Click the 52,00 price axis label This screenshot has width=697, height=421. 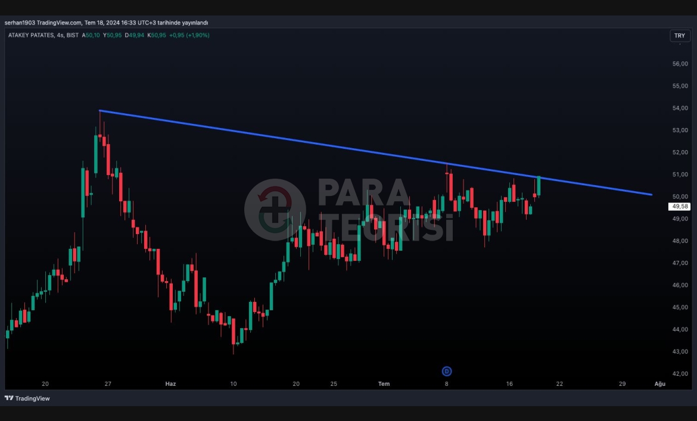coord(680,152)
